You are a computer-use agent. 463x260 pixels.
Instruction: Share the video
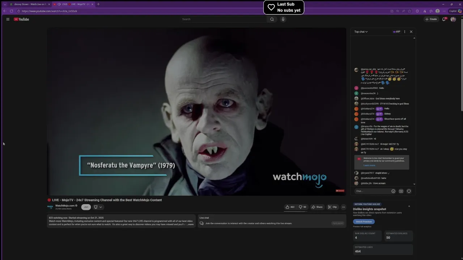coord(317,207)
